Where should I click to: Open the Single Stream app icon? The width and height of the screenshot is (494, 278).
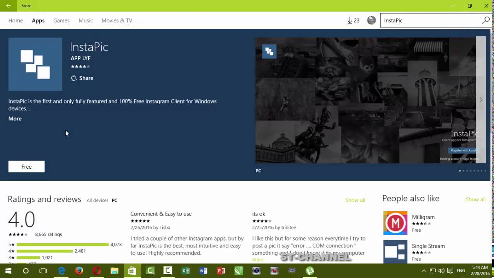(x=395, y=252)
